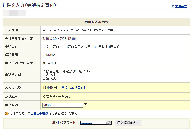Click the password reveal eye icon
This screenshot has height=131, width=193.
tap(109, 123)
